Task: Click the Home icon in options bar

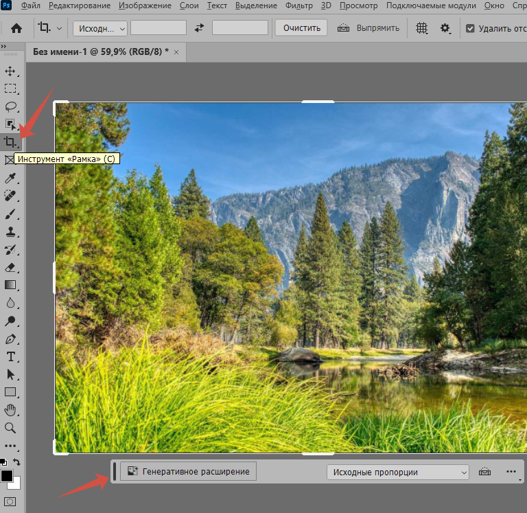Action: tap(16, 28)
